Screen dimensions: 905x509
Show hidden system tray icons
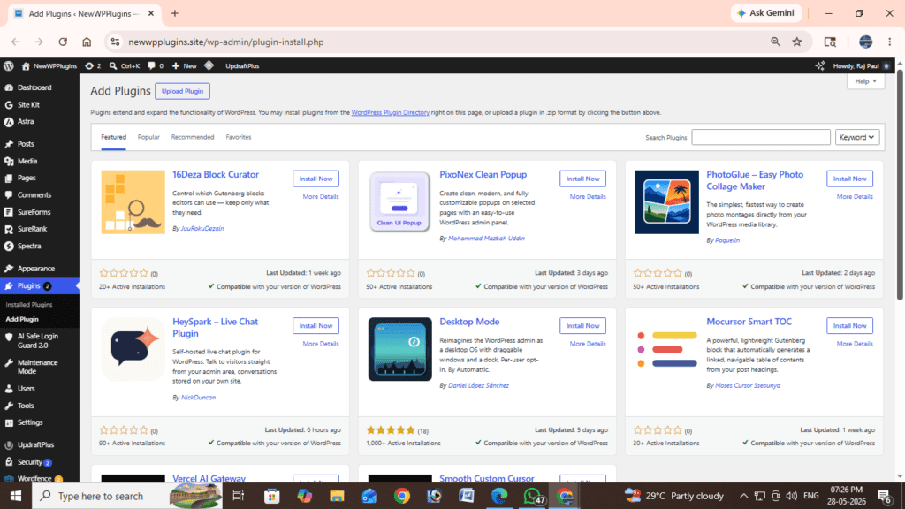click(743, 496)
